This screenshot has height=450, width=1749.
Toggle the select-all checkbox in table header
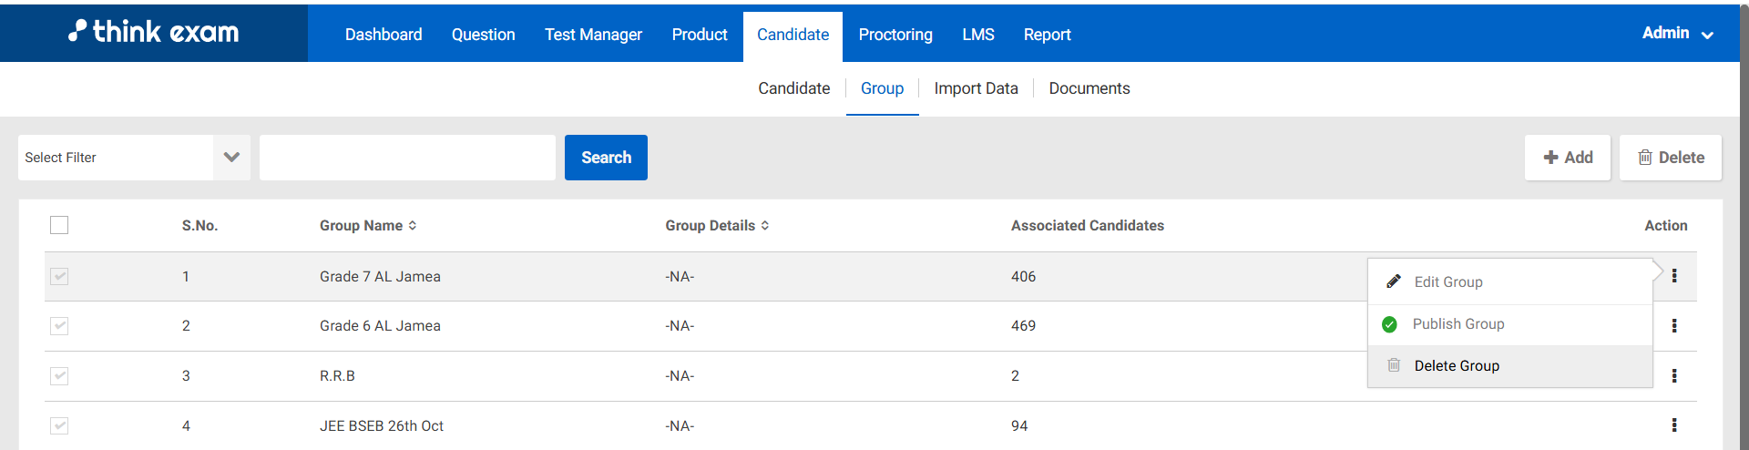(59, 225)
